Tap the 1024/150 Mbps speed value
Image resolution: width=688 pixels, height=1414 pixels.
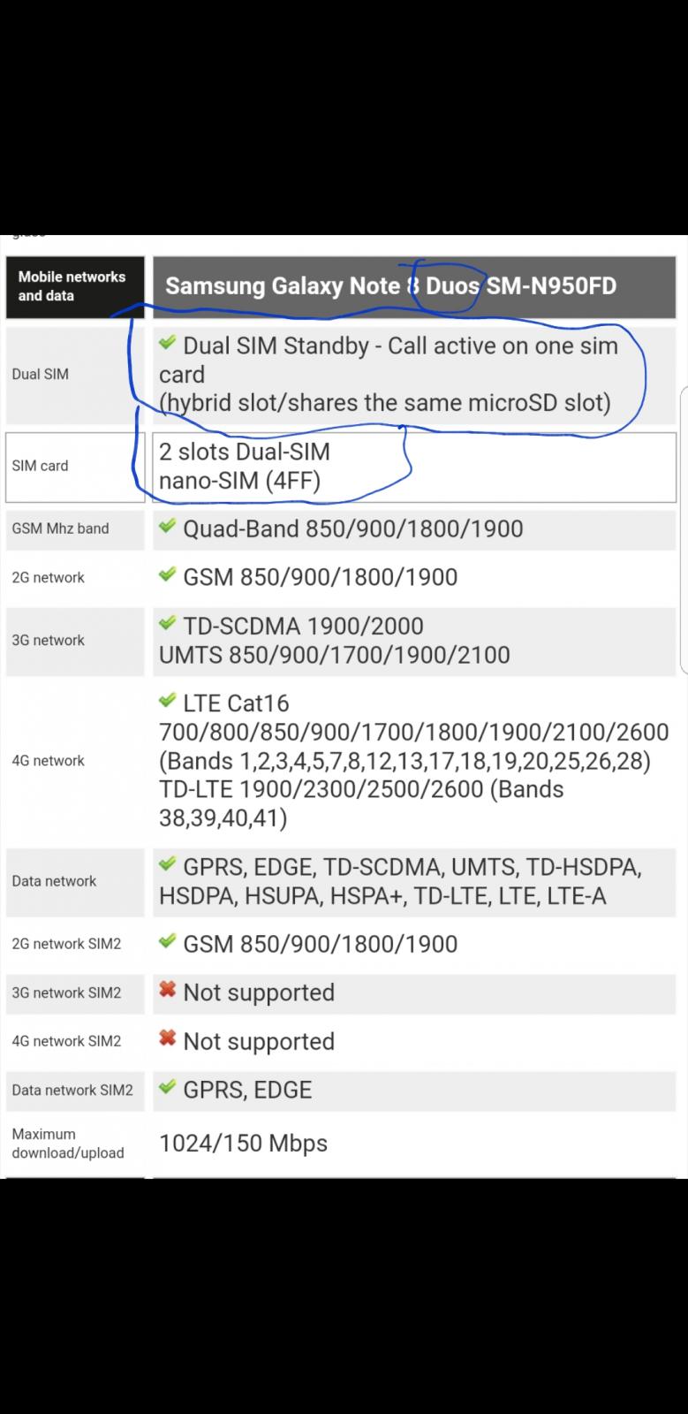(243, 1143)
